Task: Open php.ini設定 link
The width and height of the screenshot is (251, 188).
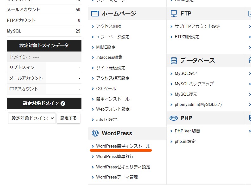Action: pos(185,142)
